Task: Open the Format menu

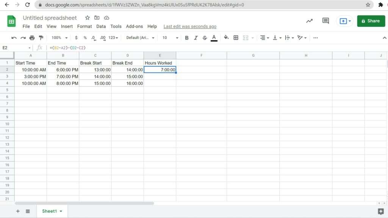Action: [84, 27]
